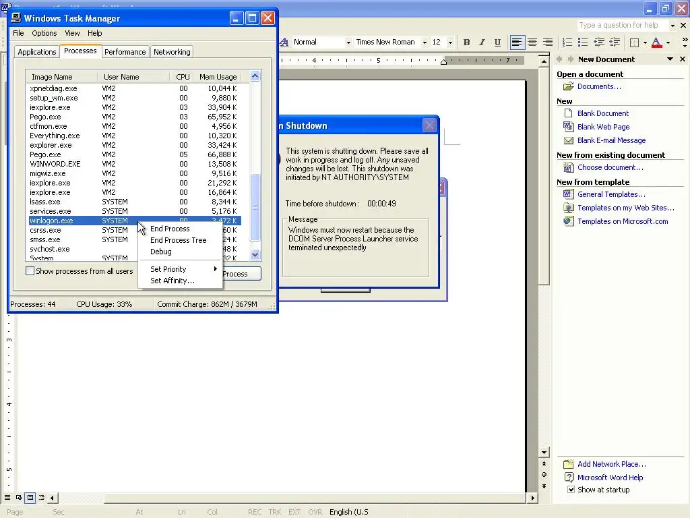
Task: Insert numbered list in Word toolbar
Action: [x=567, y=42]
